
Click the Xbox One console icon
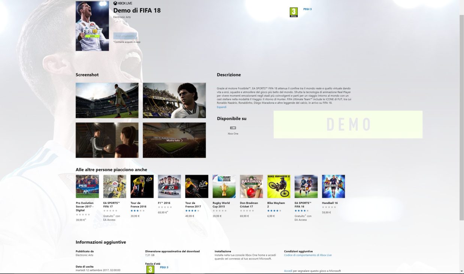233,128
